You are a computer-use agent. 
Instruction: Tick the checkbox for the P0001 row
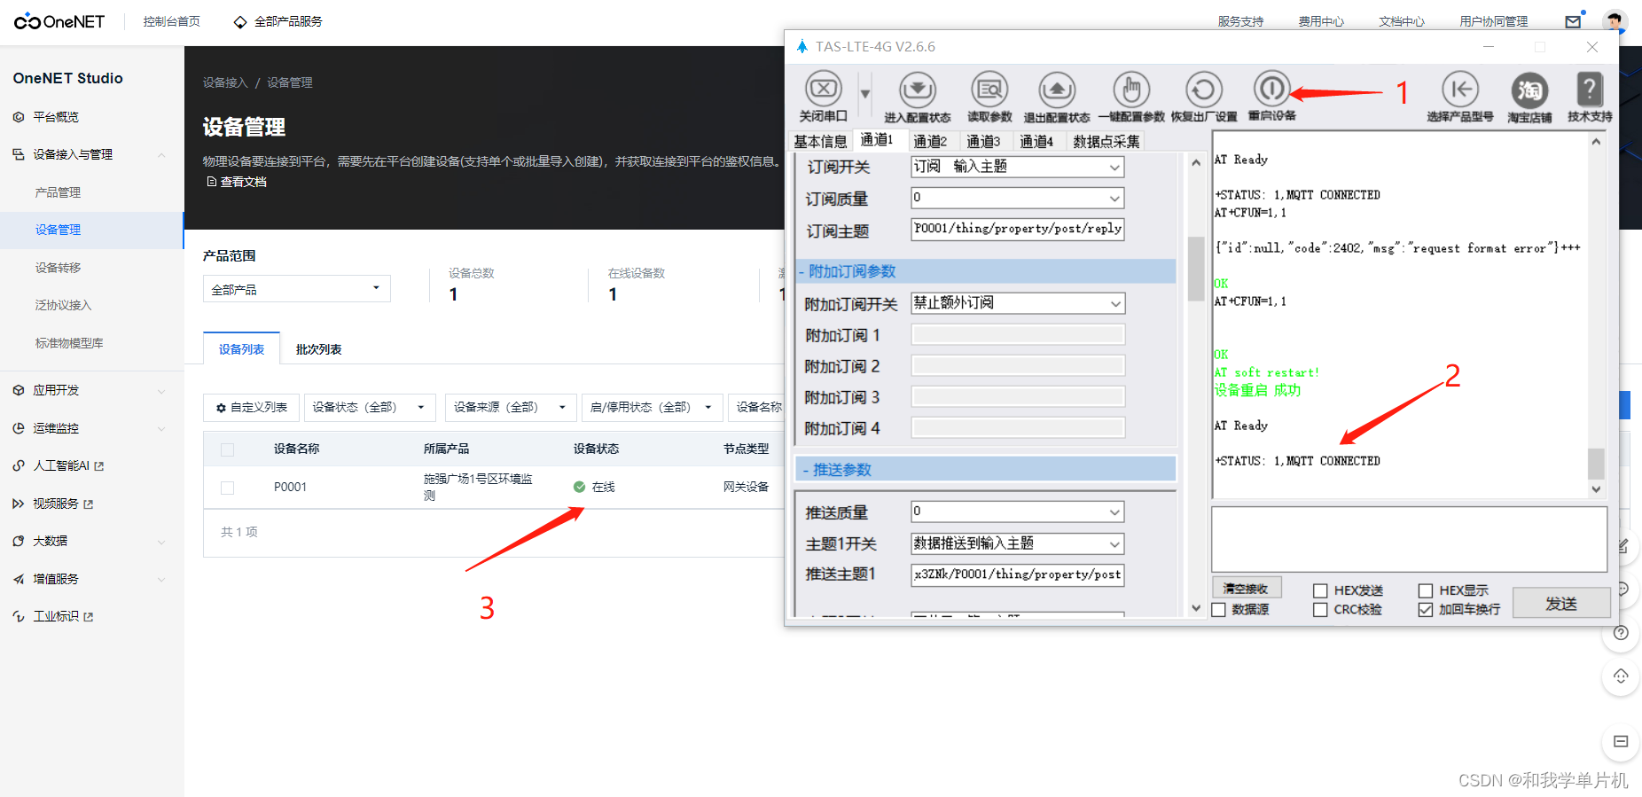[228, 488]
